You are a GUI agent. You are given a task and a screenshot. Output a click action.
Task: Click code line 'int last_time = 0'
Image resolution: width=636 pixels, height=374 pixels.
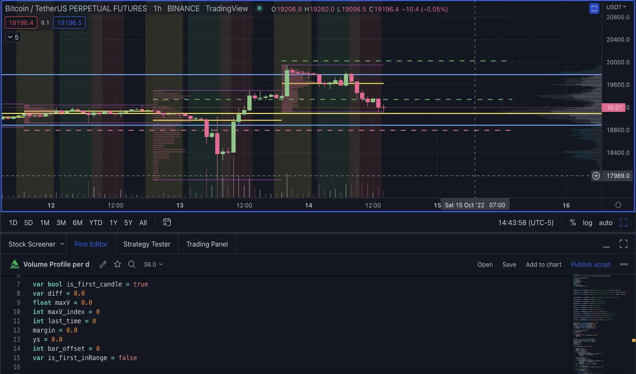coord(64,321)
